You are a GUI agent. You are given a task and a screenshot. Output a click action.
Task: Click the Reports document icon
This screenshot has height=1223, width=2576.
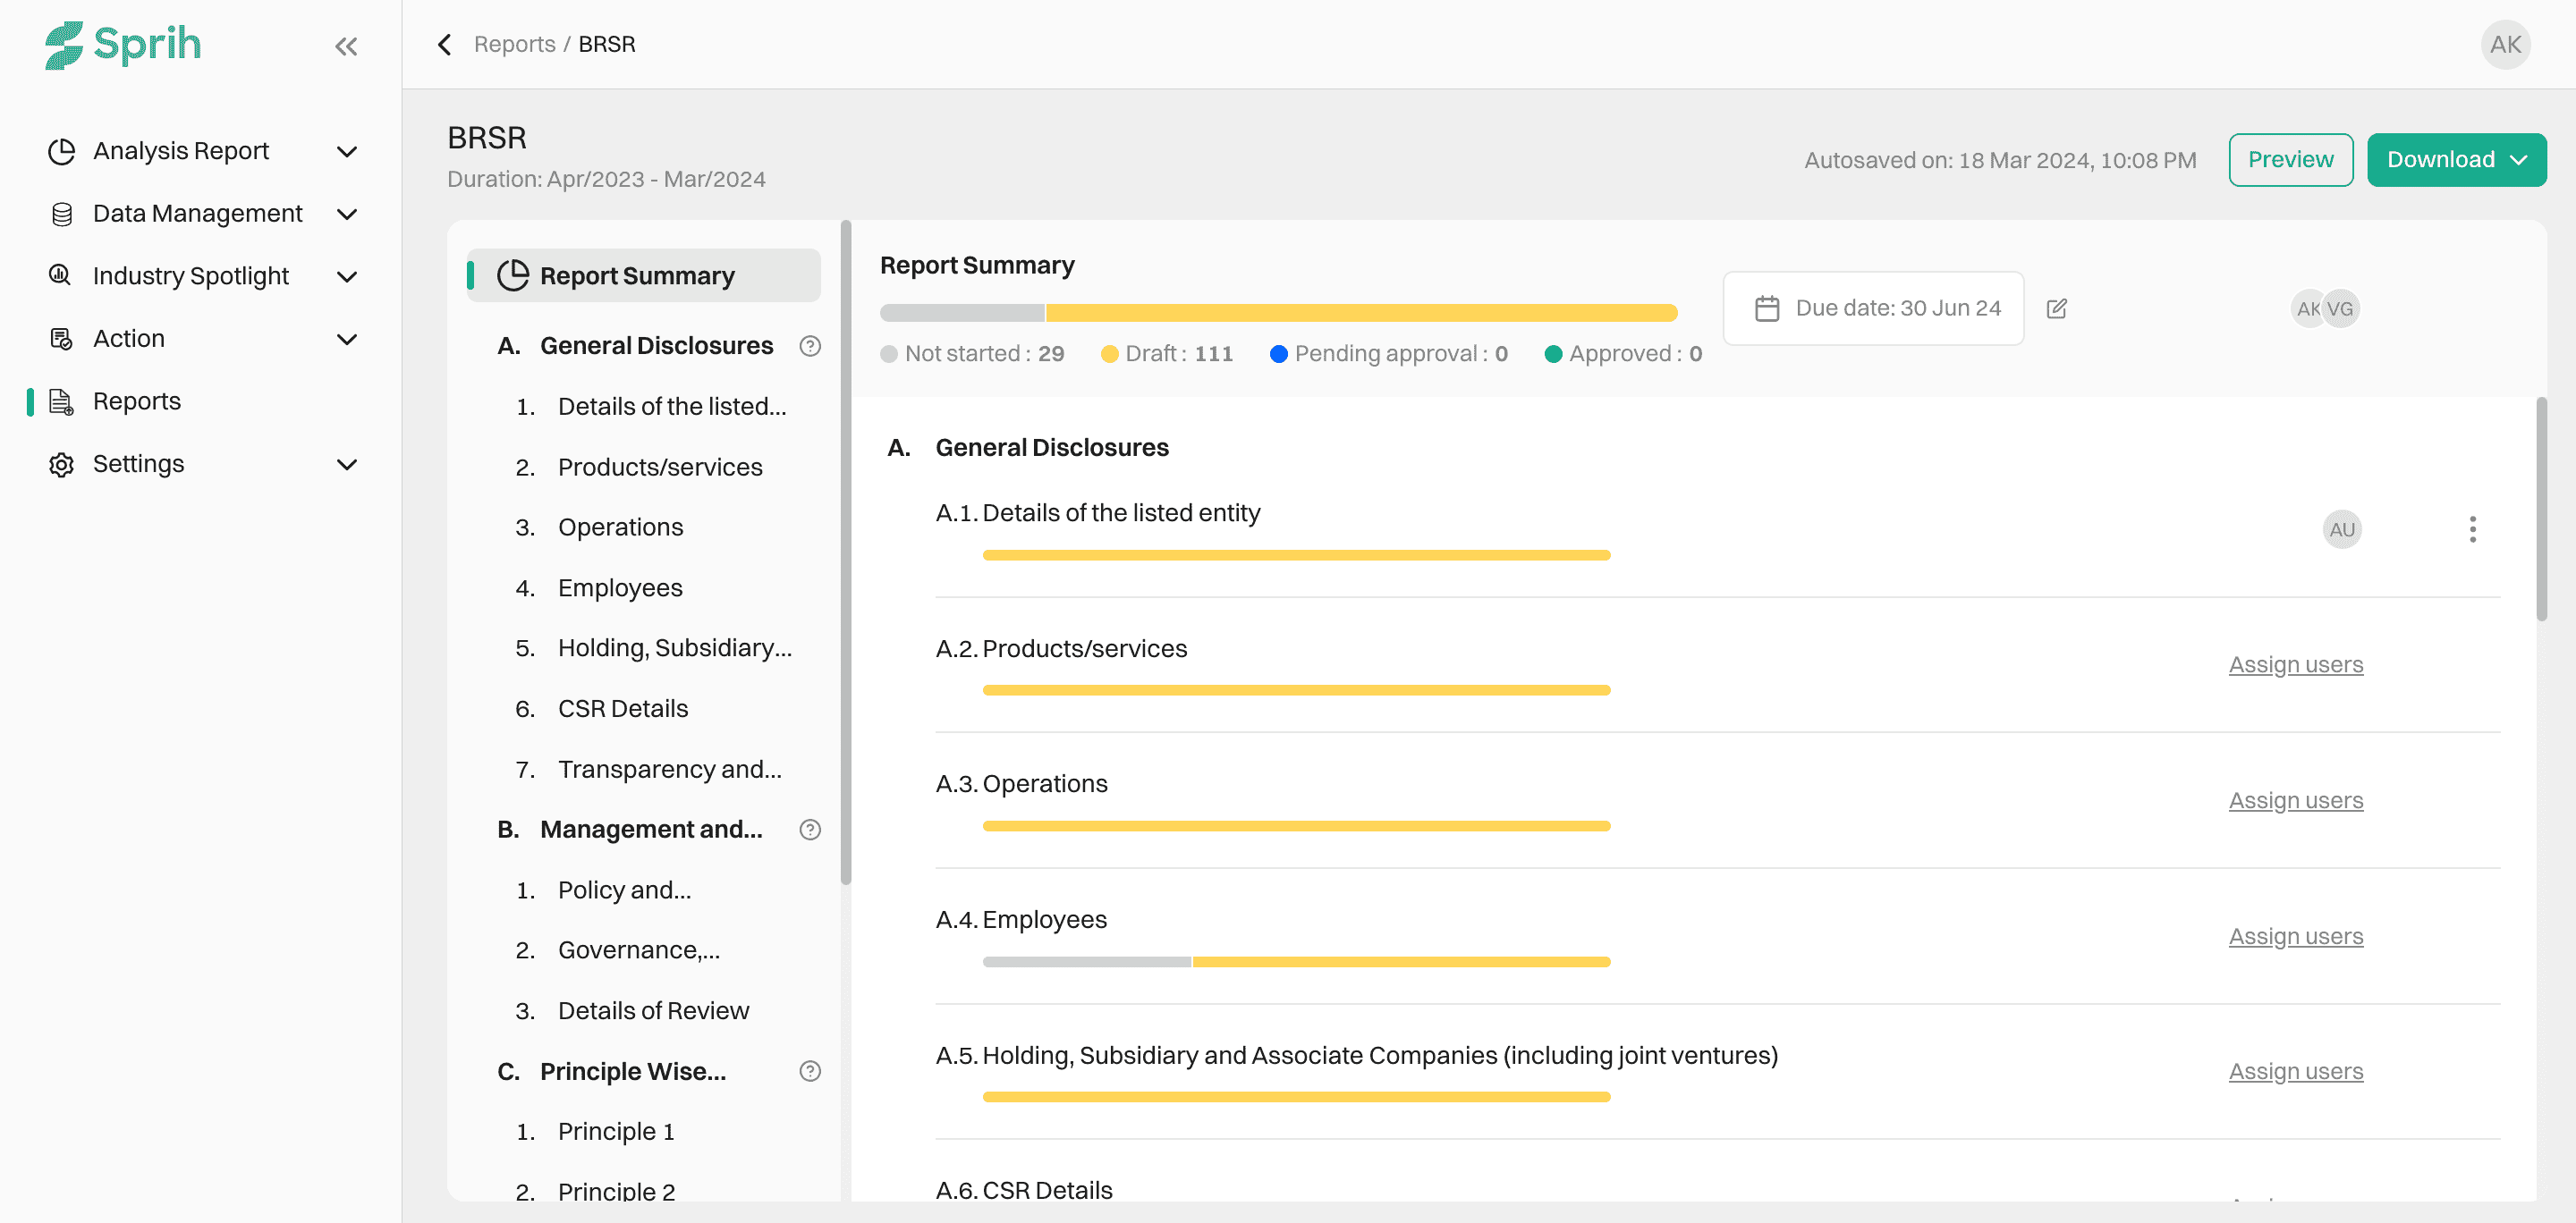pos(62,401)
